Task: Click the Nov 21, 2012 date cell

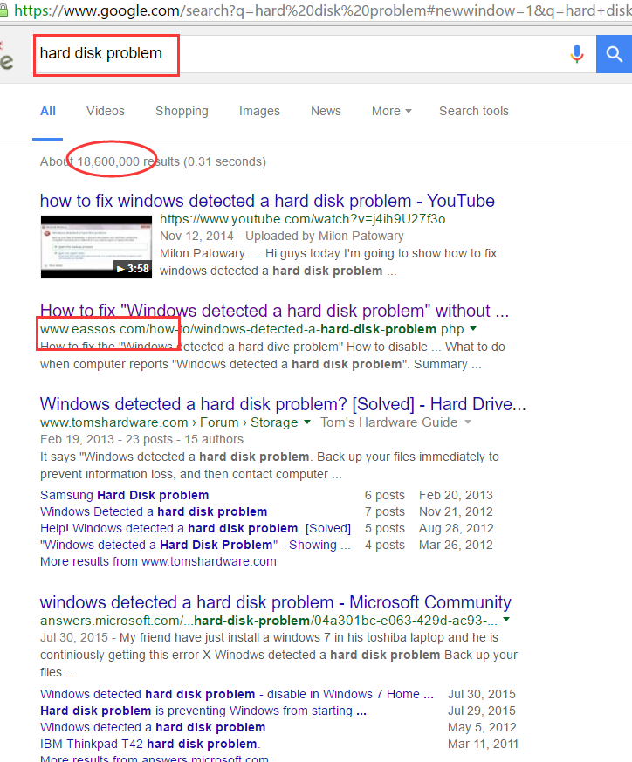Action: (456, 511)
